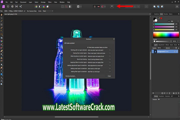
Task: Open Applying filters to vector layers dropdown
Action: point(99,62)
